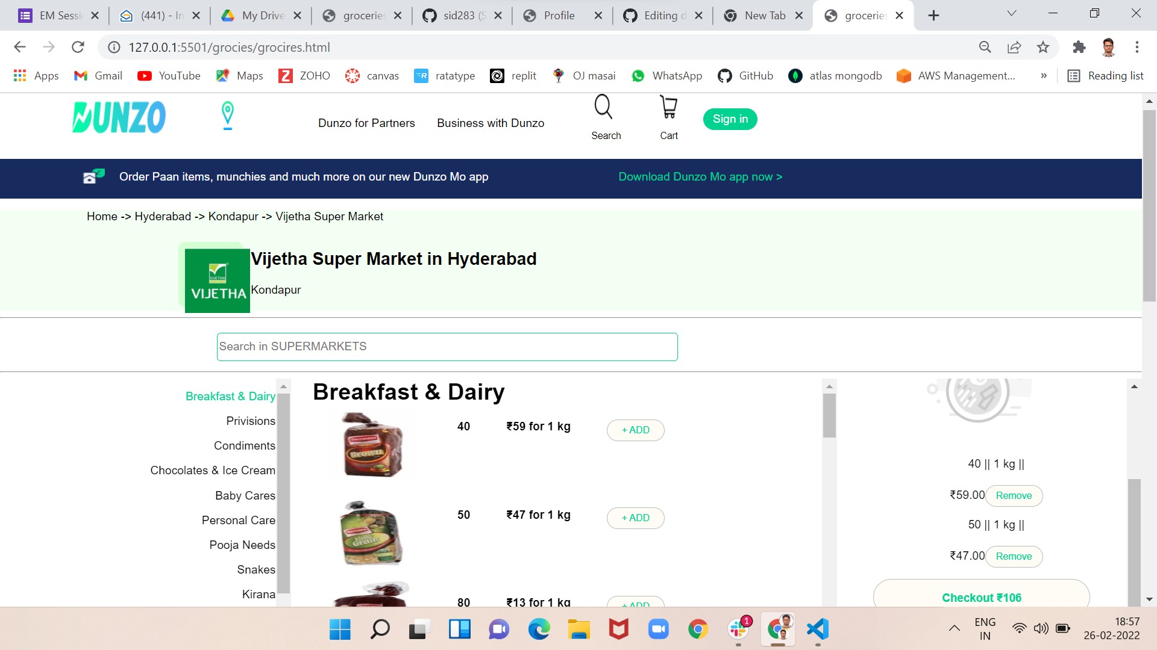Launch Visual Studio Code from taskbar
This screenshot has height=650, width=1157.
point(817,630)
